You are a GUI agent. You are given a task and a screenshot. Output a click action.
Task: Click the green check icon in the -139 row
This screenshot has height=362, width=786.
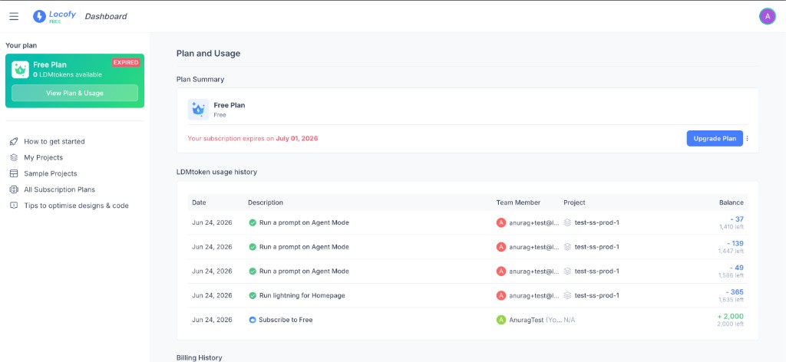click(253, 247)
